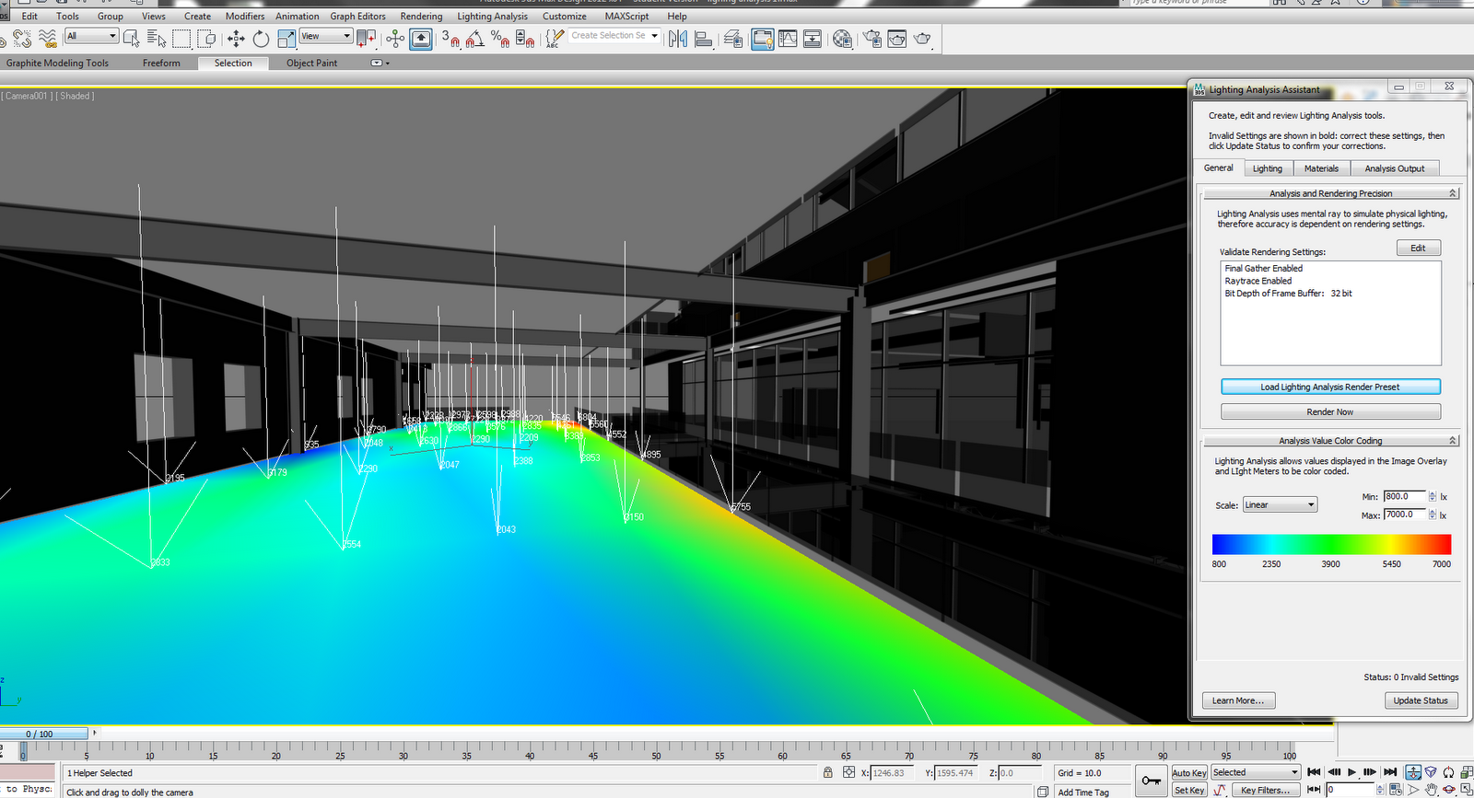Image resolution: width=1474 pixels, height=798 pixels.
Task: Switch to the Analysis Output tab
Action: [x=1394, y=168]
